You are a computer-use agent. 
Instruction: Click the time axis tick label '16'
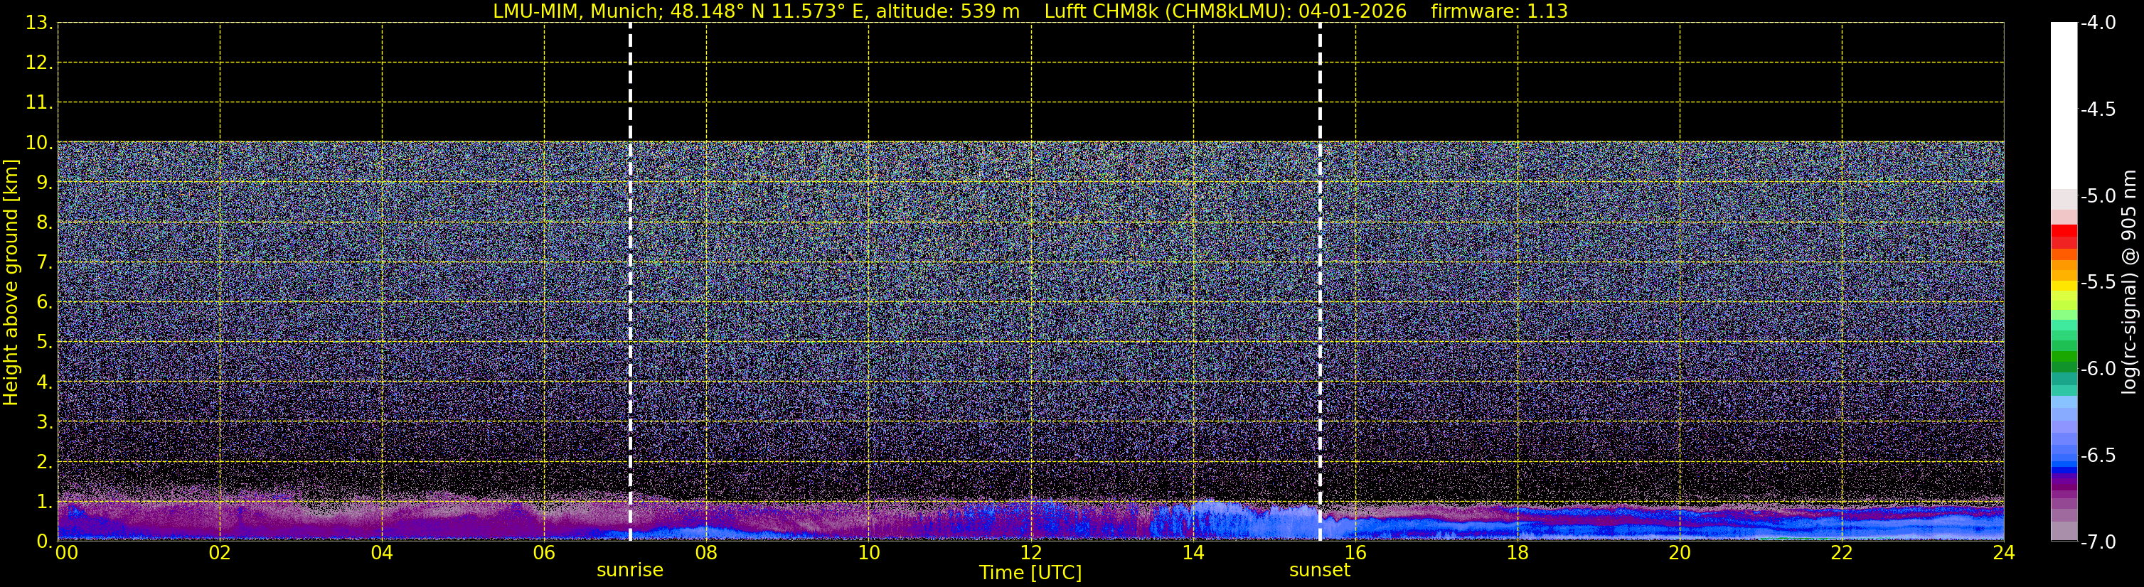click(1356, 553)
